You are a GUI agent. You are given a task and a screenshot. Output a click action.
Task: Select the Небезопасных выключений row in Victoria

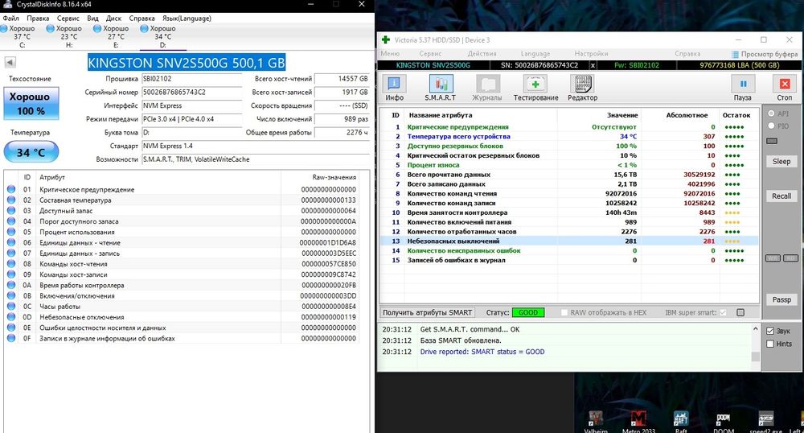pyautogui.click(x=568, y=241)
